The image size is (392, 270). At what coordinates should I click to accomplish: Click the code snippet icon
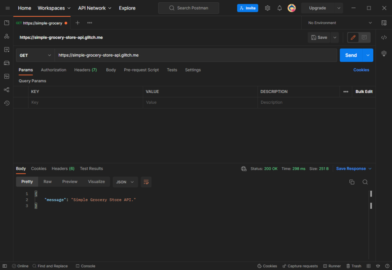[384, 38]
